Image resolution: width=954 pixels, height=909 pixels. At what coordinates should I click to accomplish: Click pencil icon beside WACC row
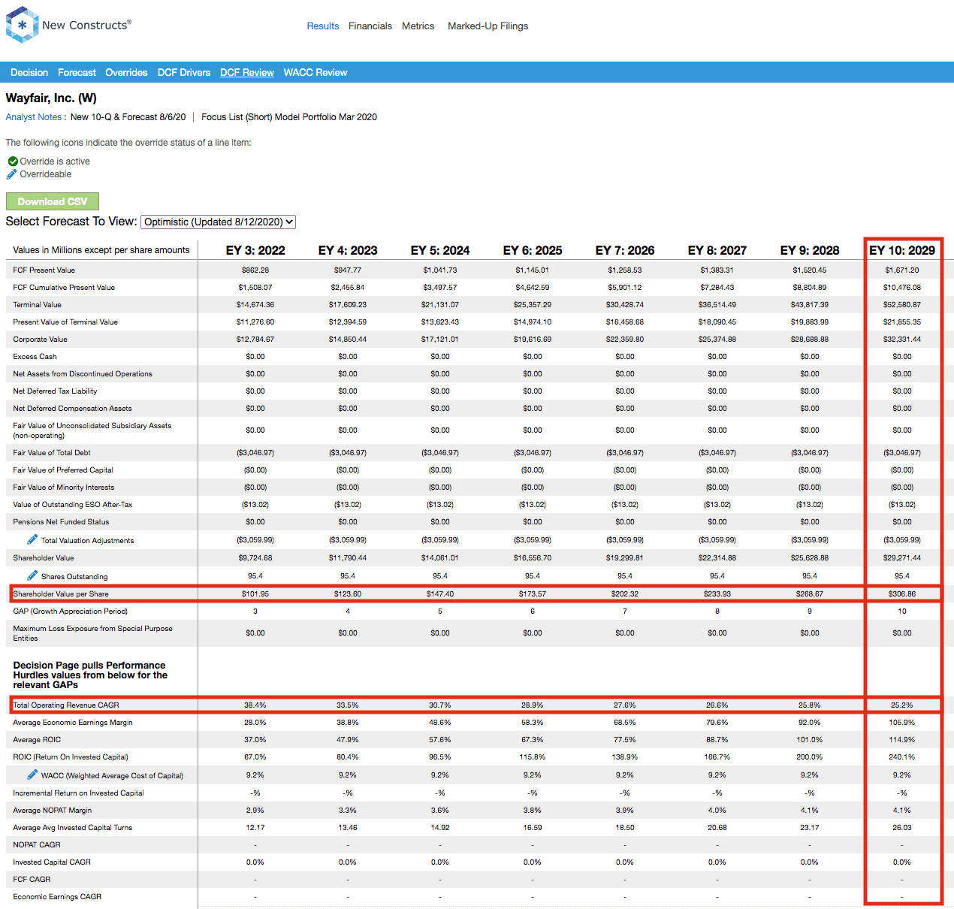[32, 775]
